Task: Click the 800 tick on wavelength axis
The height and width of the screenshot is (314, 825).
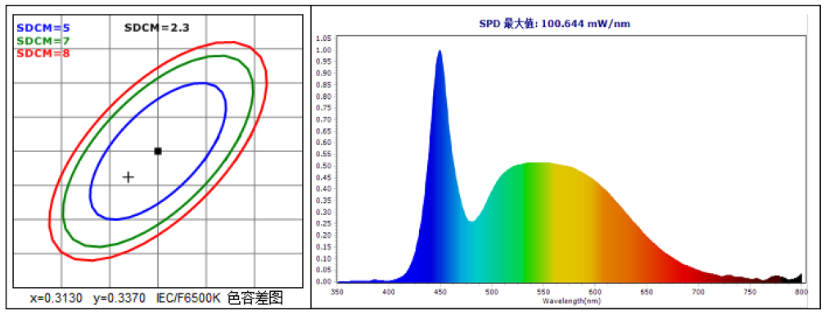Action: [x=801, y=291]
